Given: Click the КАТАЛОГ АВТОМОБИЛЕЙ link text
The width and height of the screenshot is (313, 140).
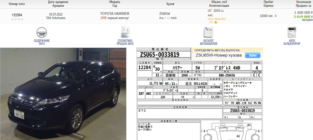Looking at the screenshot, I should (x=208, y=42).
